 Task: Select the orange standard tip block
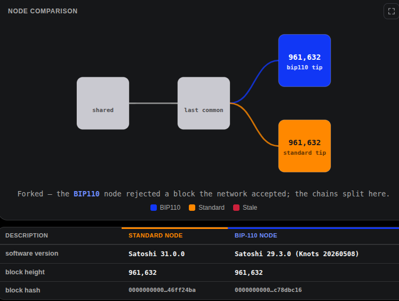(x=305, y=146)
